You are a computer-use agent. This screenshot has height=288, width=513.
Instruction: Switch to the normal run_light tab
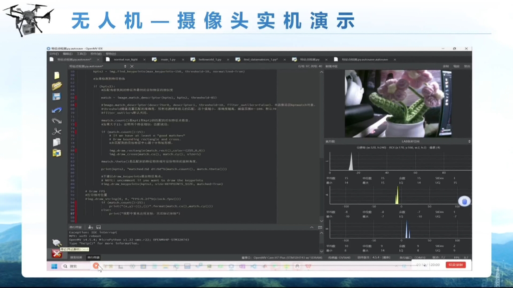[126, 59]
